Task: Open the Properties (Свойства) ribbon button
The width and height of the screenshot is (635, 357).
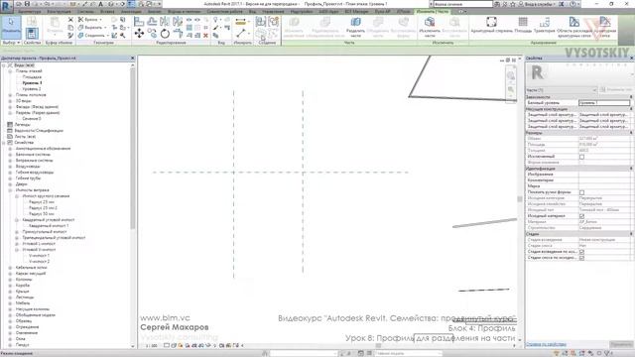Action: pos(32,33)
